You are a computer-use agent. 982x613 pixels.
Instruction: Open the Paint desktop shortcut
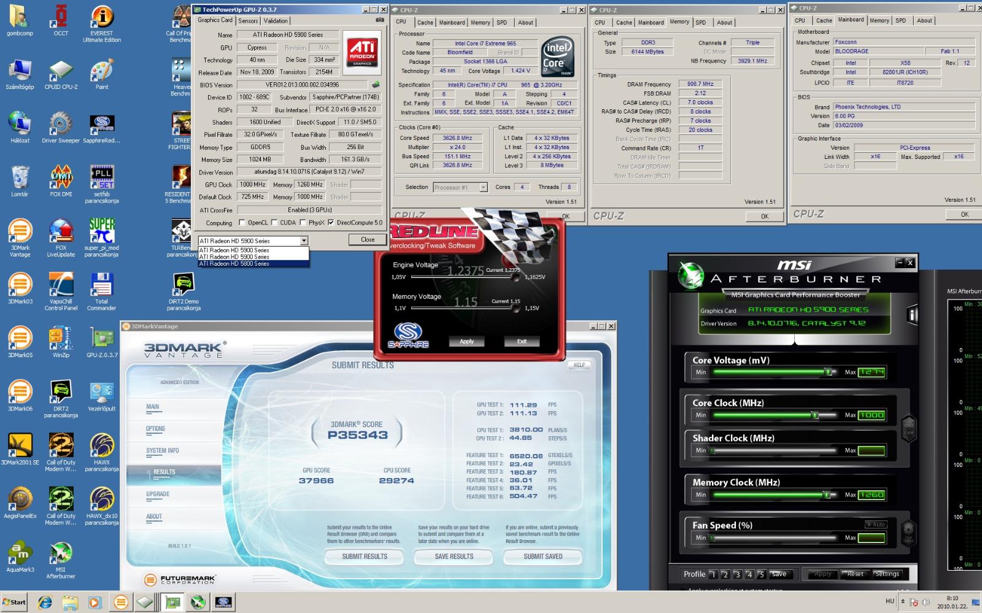click(x=102, y=75)
